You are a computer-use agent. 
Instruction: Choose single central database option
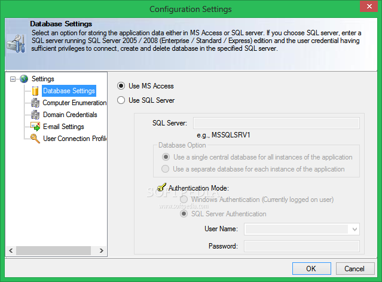point(166,157)
